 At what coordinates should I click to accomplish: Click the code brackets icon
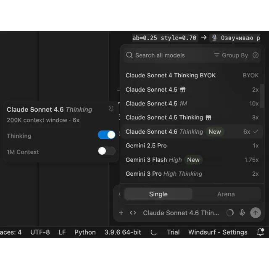[133, 213]
